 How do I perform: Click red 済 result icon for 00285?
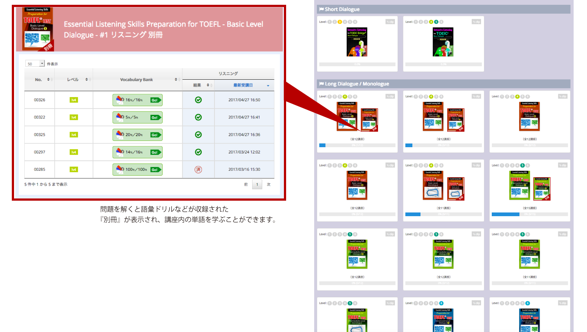198,170
